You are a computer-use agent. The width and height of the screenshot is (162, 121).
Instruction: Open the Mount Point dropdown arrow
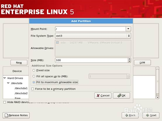click(x=128, y=29)
